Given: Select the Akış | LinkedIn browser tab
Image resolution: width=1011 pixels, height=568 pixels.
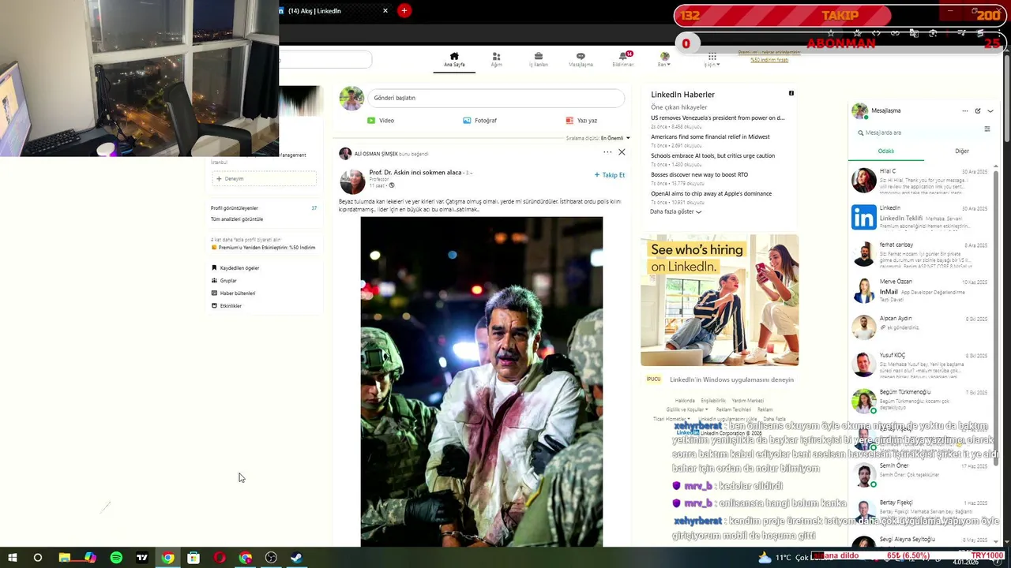Looking at the screenshot, I should pos(332,11).
